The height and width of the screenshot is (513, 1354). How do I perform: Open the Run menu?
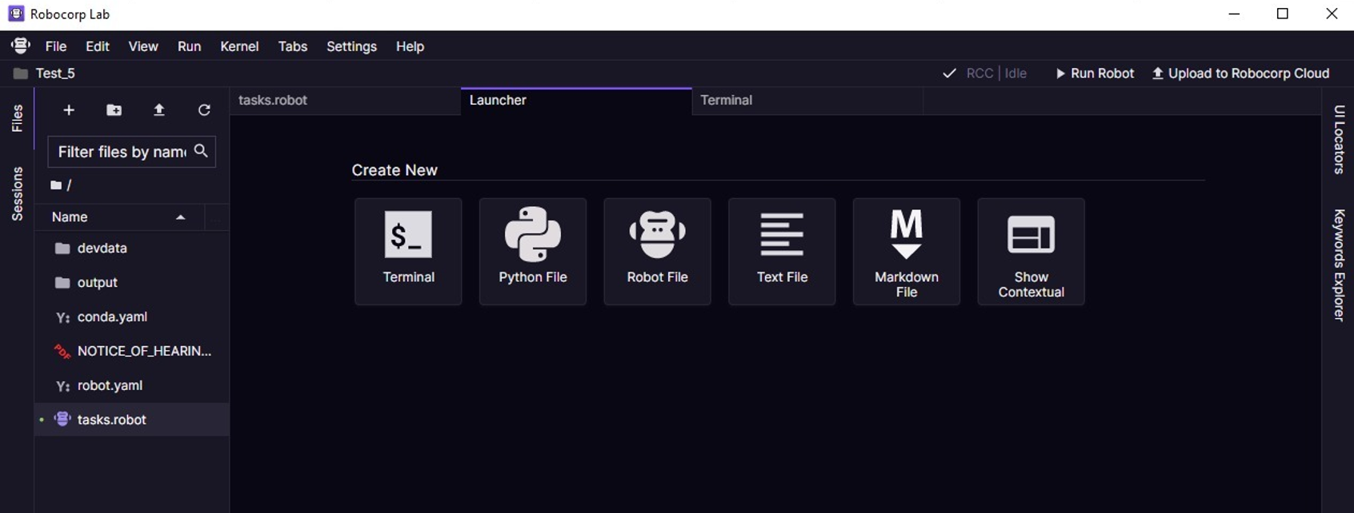(189, 46)
